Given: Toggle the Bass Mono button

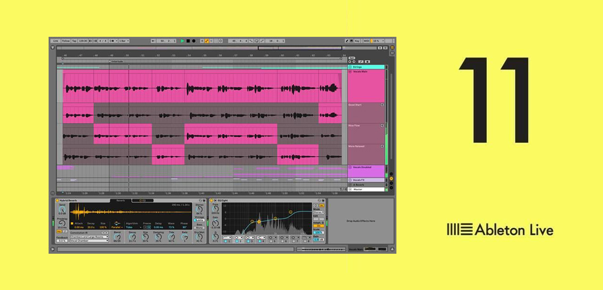Looking at the screenshot, I should (199, 228).
